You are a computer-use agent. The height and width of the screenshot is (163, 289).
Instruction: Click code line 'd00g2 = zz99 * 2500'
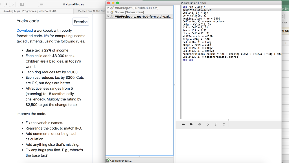pos(197,45)
